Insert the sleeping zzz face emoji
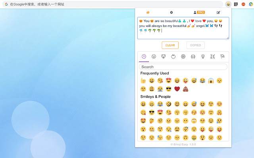The image size is (254, 158). point(185,129)
